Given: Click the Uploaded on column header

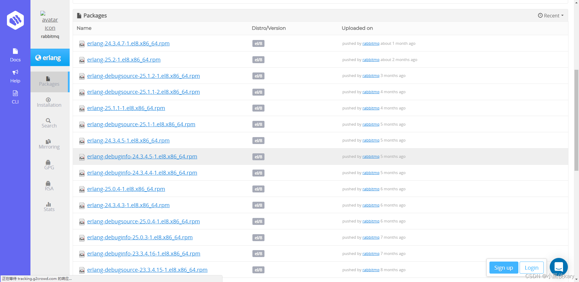Looking at the screenshot, I should [357, 28].
